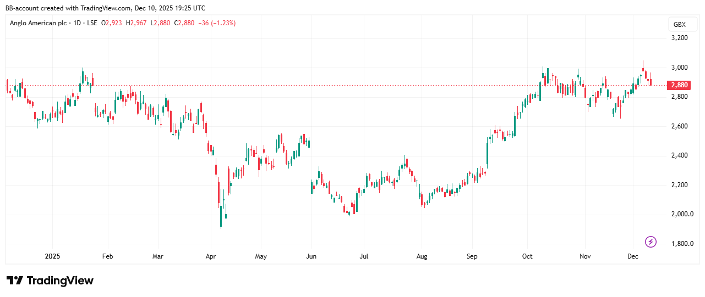The image size is (705, 297).
Task: Select the Dec label on time axis
Action: 632,256
